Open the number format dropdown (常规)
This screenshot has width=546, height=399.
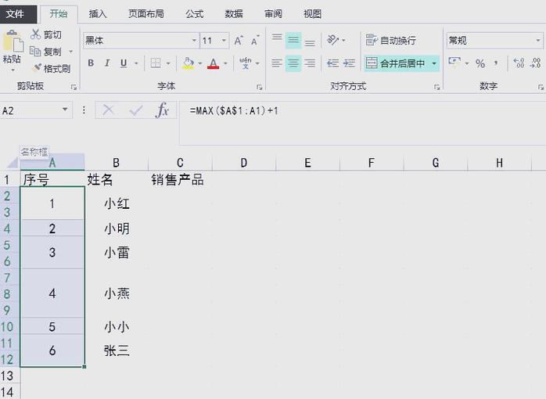pos(538,41)
